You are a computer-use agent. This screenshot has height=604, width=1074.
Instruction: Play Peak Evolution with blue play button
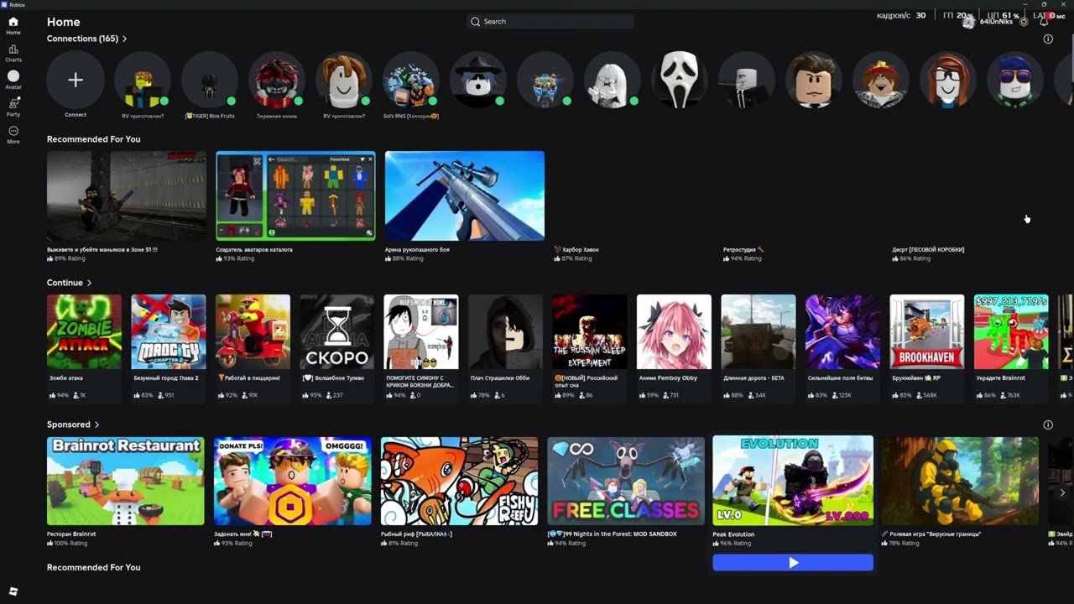tap(793, 563)
